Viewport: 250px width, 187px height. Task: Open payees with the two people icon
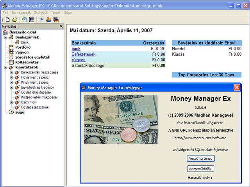click(48, 20)
